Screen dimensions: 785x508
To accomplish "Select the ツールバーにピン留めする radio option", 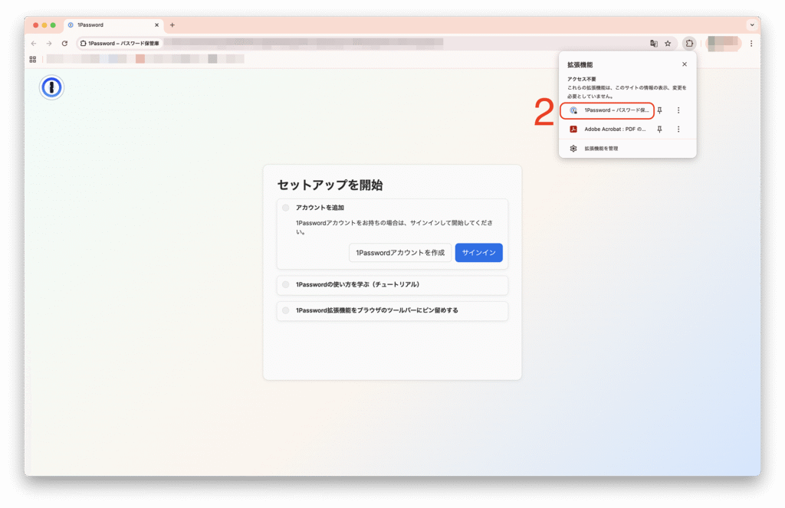I will [285, 310].
